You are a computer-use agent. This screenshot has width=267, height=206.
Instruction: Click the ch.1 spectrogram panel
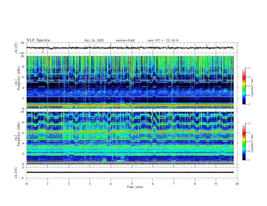pyautogui.click(x=130, y=82)
